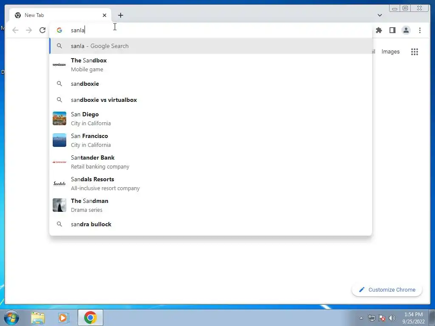The width and height of the screenshot is (435, 326).
Task: Select the New Tab tab
Action: tap(60, 15)
